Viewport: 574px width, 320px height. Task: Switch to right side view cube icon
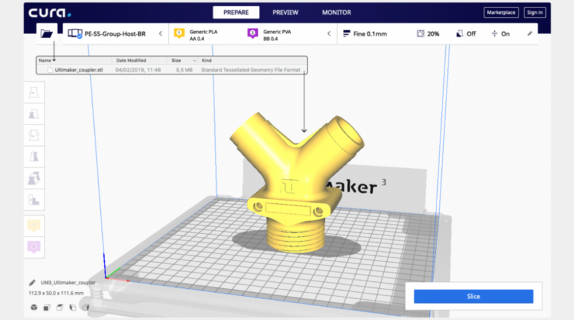click(x=85, y=307)
